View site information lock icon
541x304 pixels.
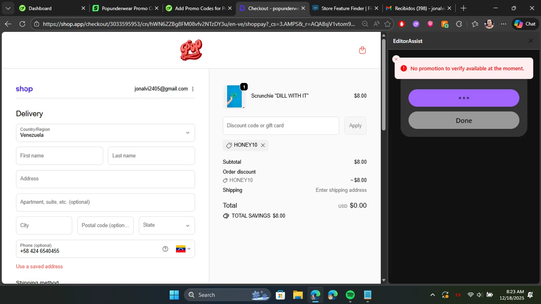tap(36, 24)
